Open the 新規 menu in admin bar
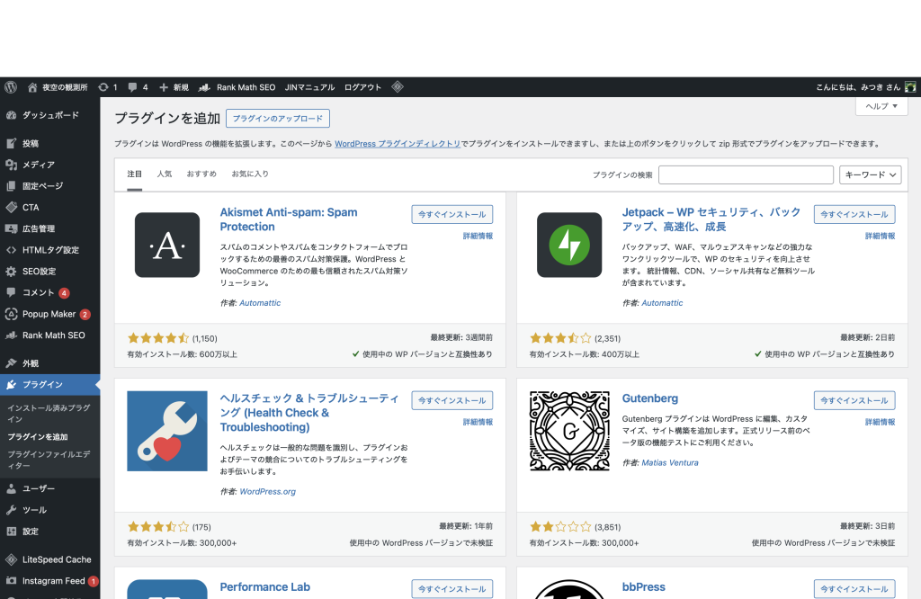 tap(174, 87)
